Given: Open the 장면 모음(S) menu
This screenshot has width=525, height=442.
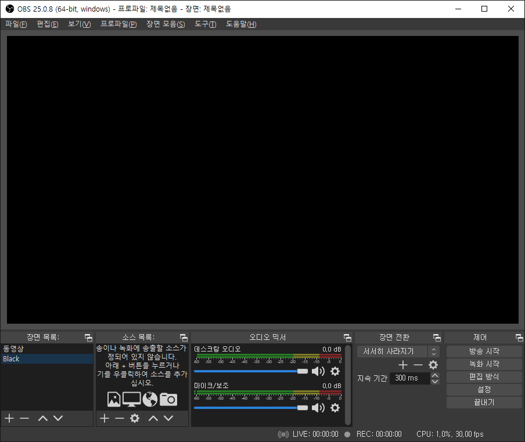Looking at the screenshot, I should 166,24.
